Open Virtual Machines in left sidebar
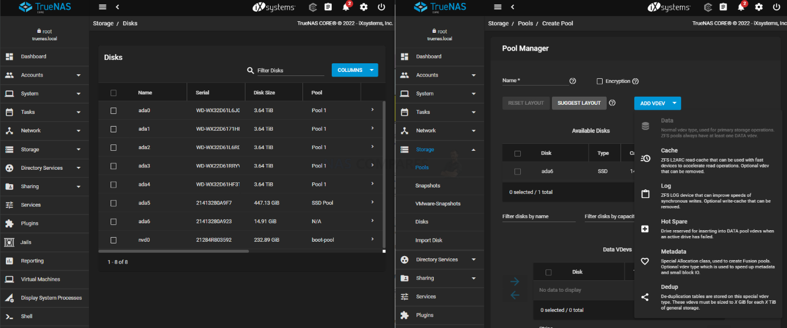The image size is (787, 328). pyautogui.click(x=44, y=279)
